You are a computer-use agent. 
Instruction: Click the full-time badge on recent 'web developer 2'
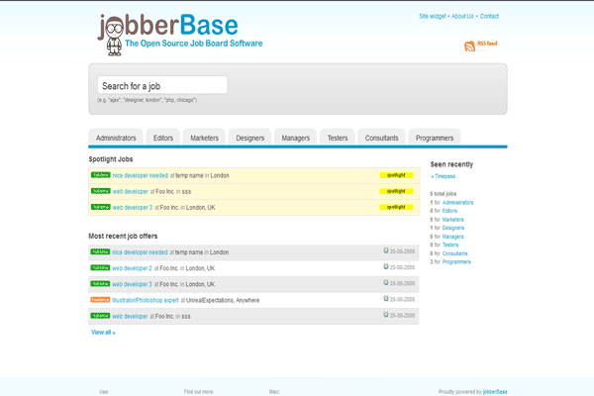pyautogui.click(x=100, y=268)
